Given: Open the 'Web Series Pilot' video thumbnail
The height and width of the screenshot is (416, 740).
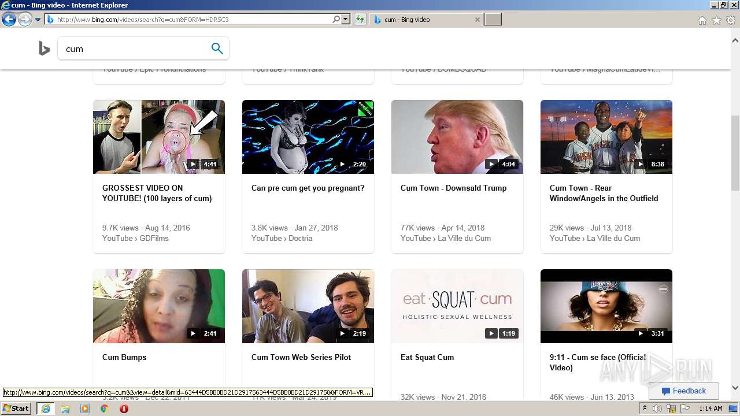Looking at the screenshot, I should [x=308, y=306].
